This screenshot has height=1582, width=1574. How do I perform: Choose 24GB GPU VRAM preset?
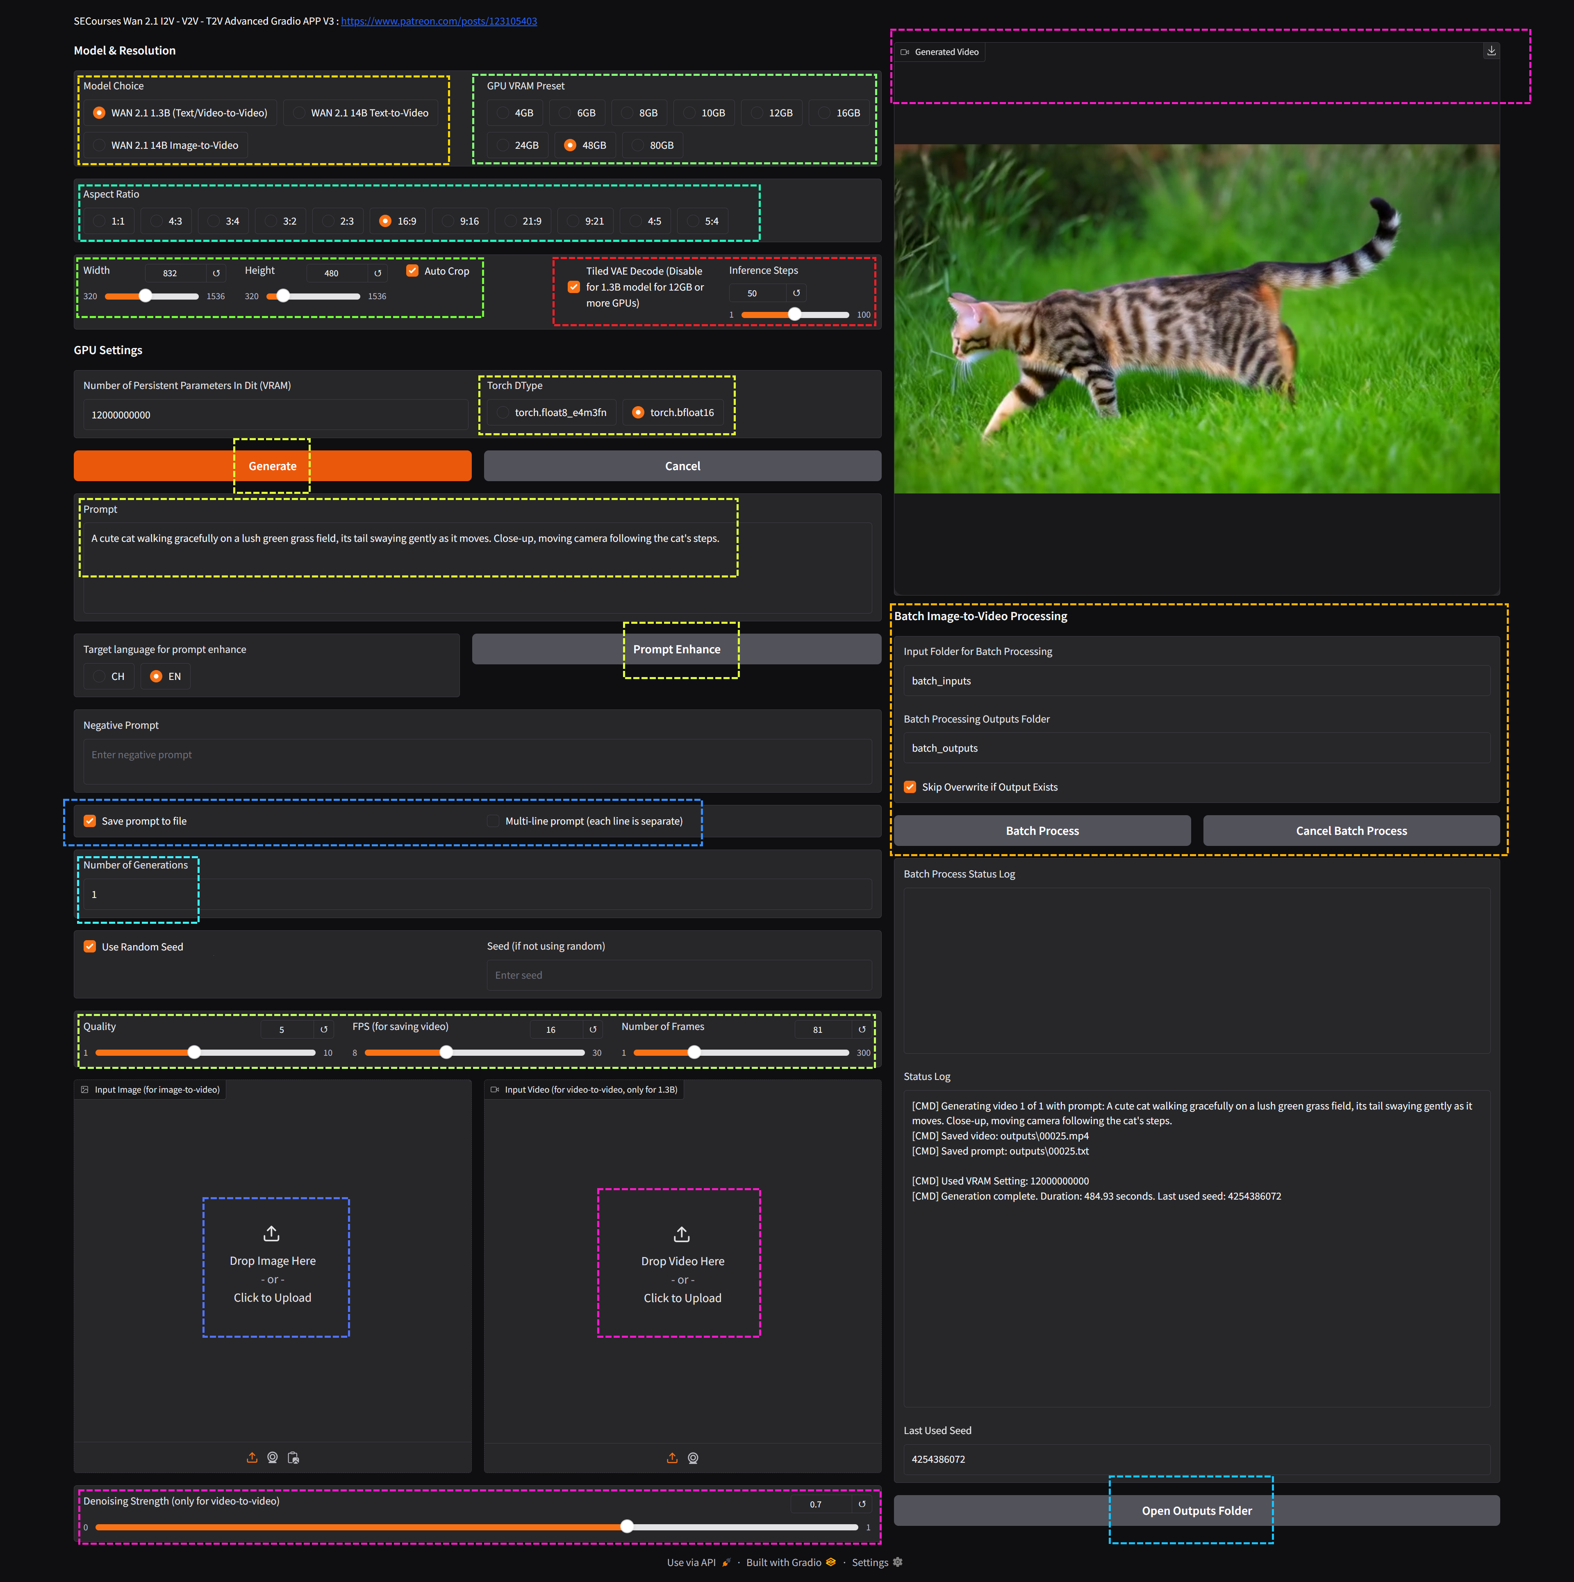tap(503, 146)
